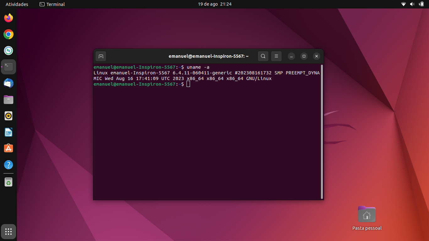Launch Rhythmbox music player

[8, 116]
